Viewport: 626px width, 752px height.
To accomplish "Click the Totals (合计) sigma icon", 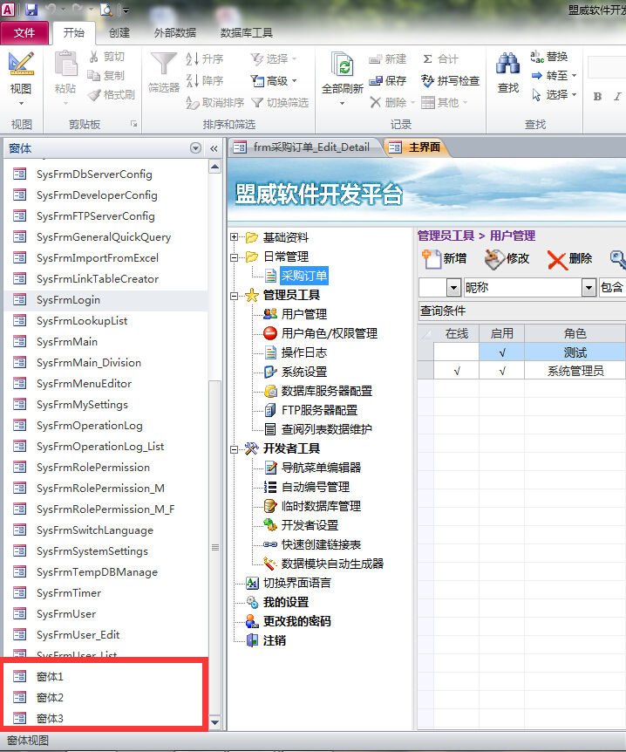I will [427, 59].
